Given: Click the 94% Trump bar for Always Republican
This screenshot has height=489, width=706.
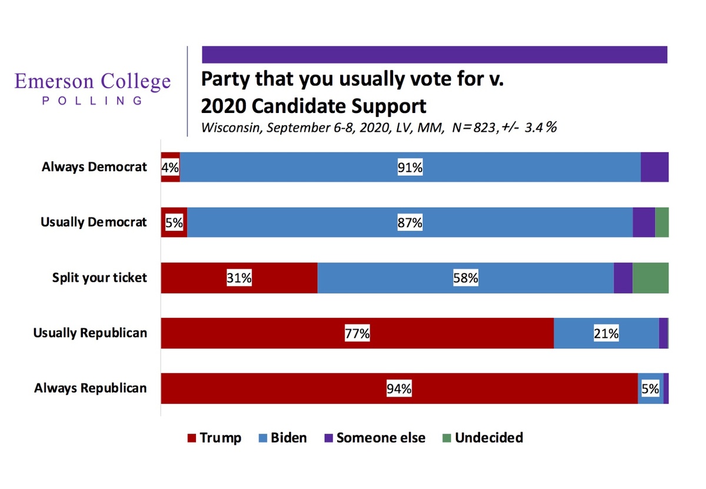Looking at the screenshot, I should (x=399, y=388).
